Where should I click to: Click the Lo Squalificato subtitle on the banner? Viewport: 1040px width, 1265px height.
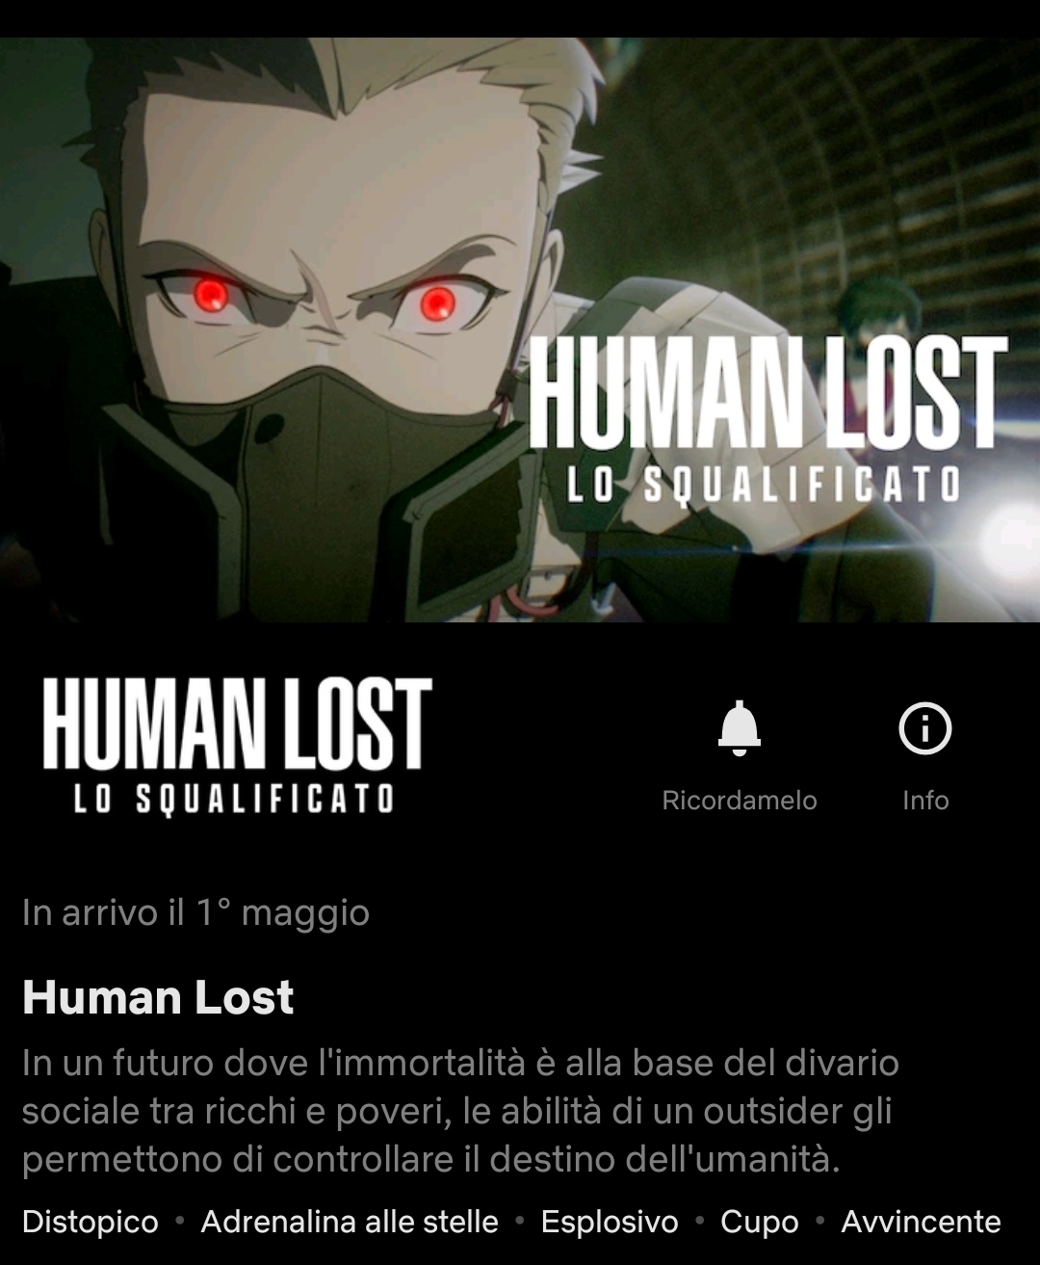point(763,485)
